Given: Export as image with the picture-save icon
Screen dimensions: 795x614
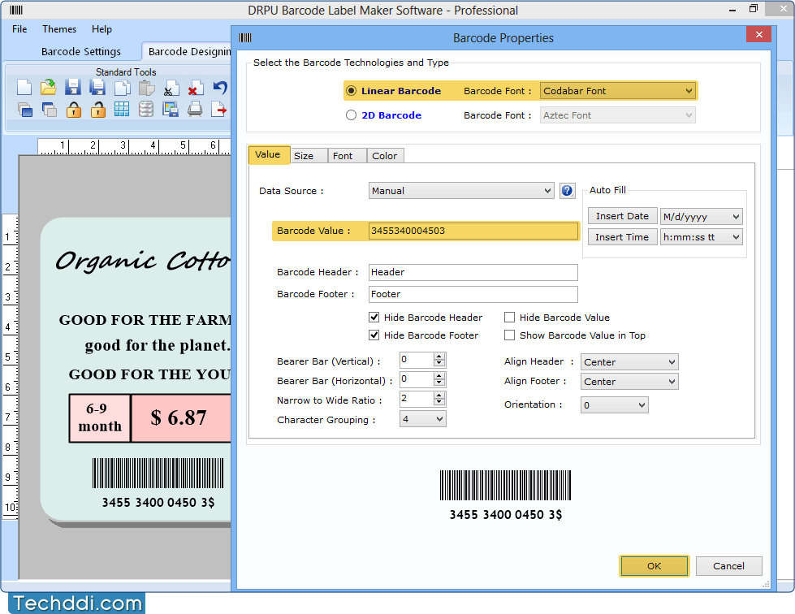Looking at the screenshot, I should [x=171, y=109].
